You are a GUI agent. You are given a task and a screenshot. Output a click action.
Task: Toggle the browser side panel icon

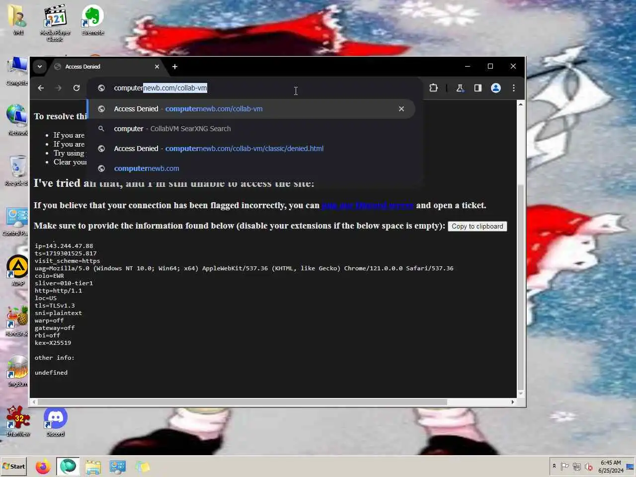pos(477,88)
